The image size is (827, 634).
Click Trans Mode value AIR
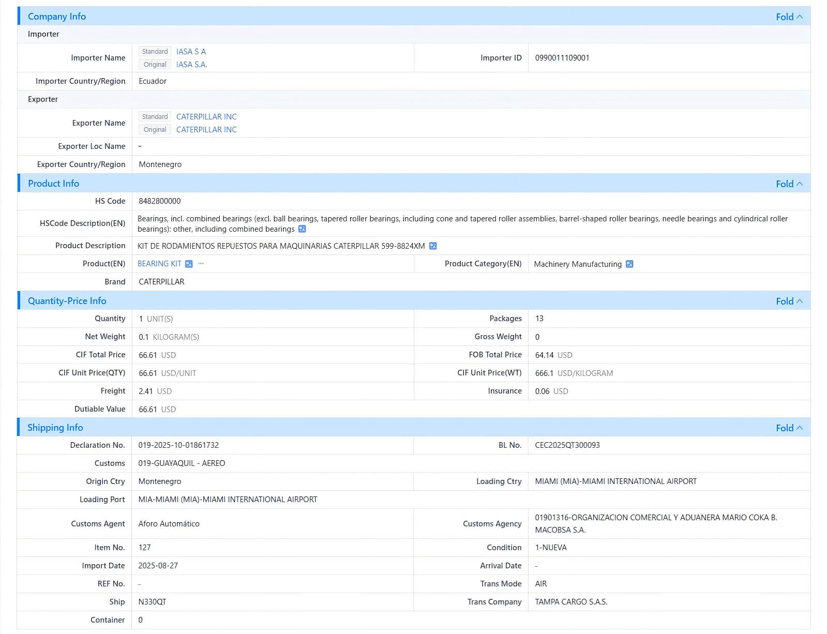click(541, 584)
